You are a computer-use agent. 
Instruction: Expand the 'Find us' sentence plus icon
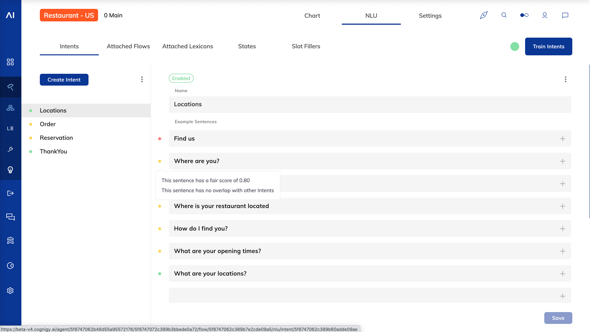pos(562,139)
